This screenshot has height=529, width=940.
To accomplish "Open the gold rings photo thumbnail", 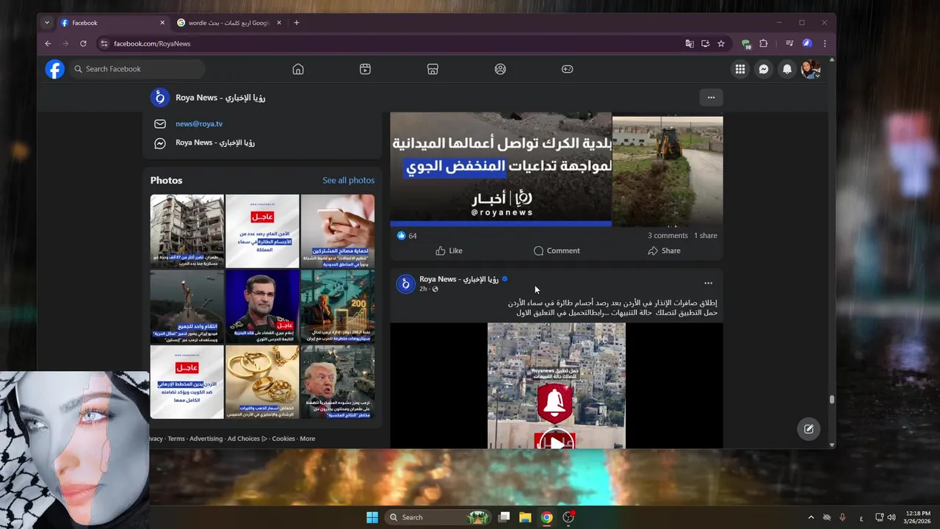I will [x=262, y=382].
